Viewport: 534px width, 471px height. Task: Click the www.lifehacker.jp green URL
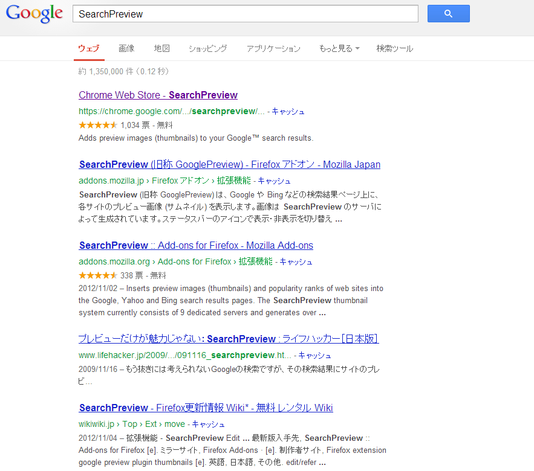(x=185, y=356)
